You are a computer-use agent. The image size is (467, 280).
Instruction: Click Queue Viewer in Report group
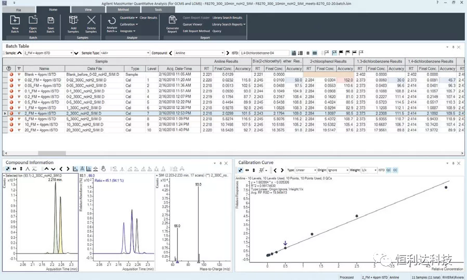[x=192, y=24]
